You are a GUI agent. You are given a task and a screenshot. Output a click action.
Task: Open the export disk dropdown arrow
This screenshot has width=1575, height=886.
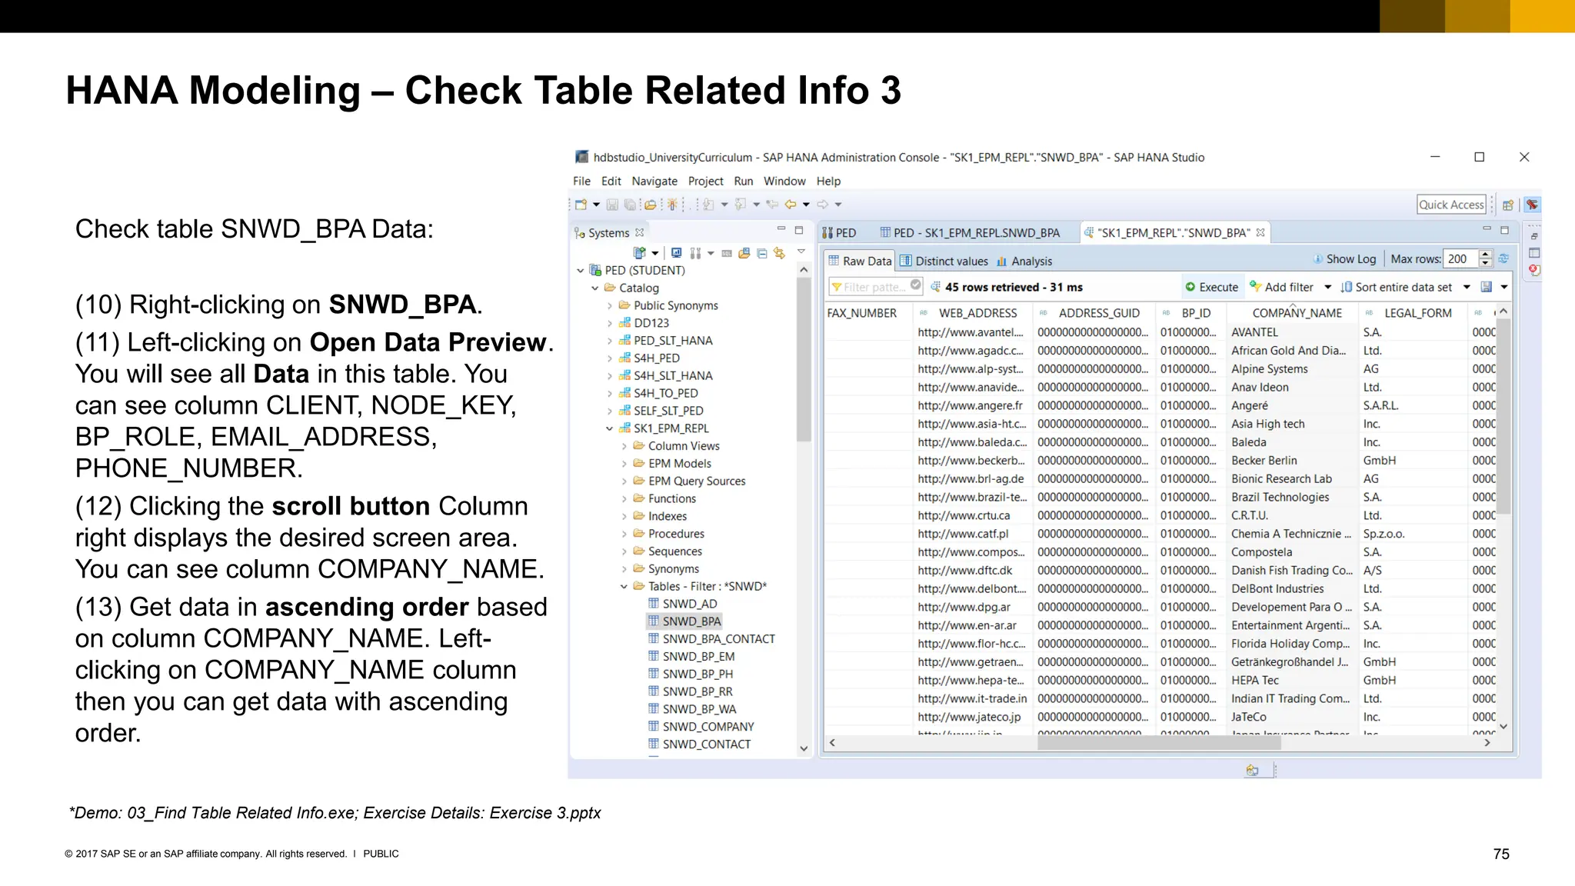1504,287
